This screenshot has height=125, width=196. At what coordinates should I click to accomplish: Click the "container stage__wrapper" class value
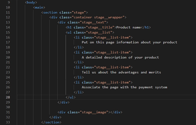click(98, 17)
